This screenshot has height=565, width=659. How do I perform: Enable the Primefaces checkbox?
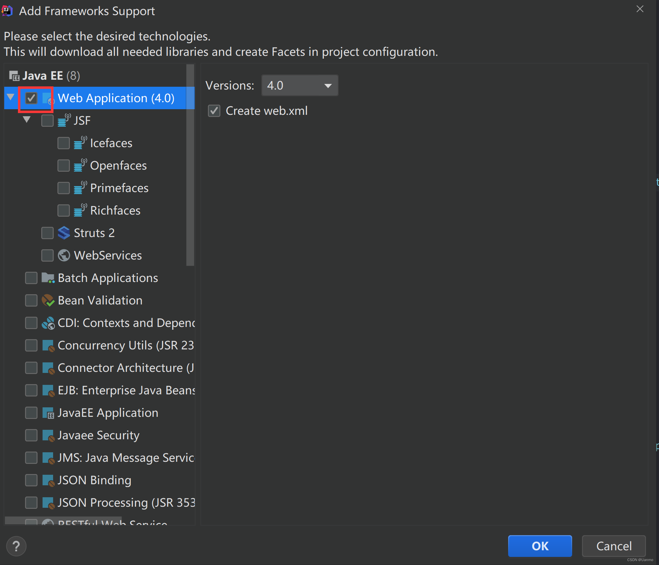coord(64,188)
